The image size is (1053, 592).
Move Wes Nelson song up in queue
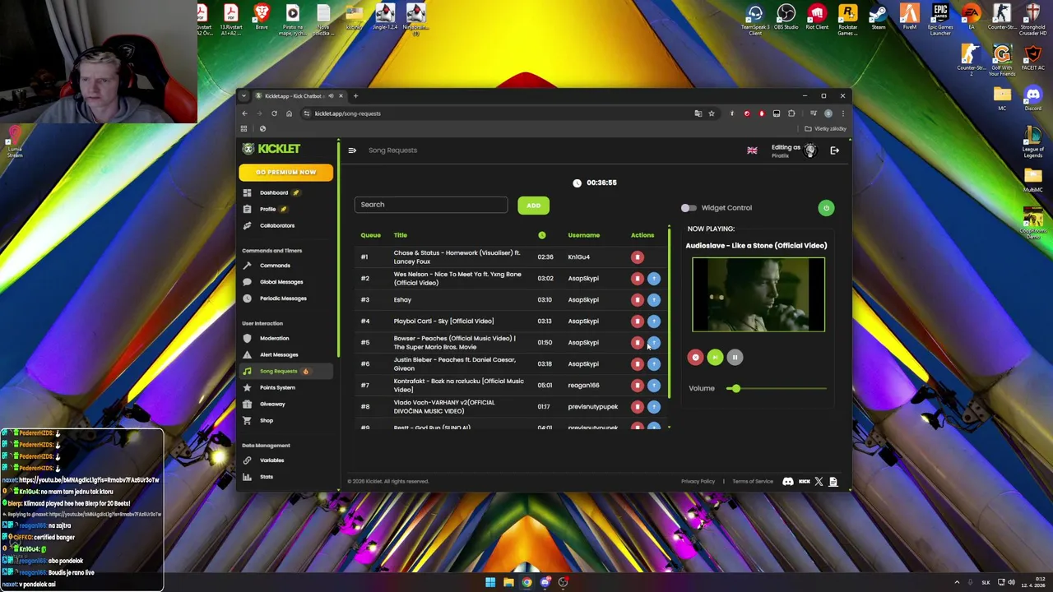pyautogui.click(x=654, y=278)
